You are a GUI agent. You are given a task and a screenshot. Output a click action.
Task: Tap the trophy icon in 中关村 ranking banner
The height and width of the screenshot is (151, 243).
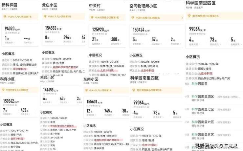point(92,17)
